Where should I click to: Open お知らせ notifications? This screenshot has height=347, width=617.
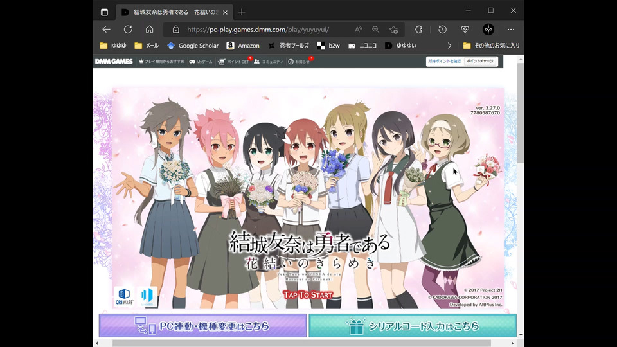pyautogui.click(x=299, y=62)
